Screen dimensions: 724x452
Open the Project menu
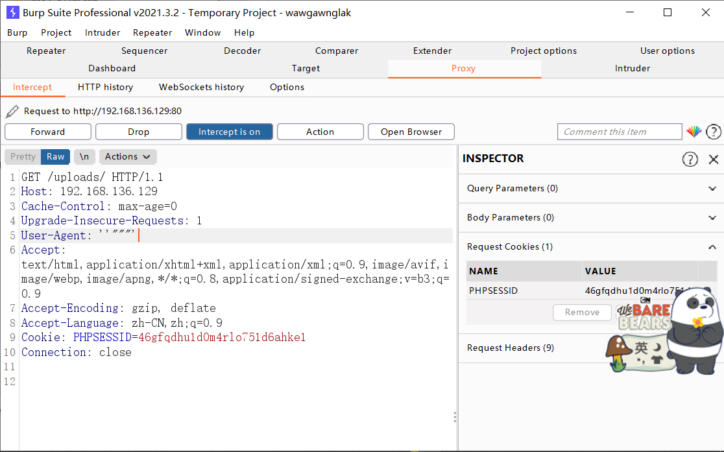pos(56,33)
